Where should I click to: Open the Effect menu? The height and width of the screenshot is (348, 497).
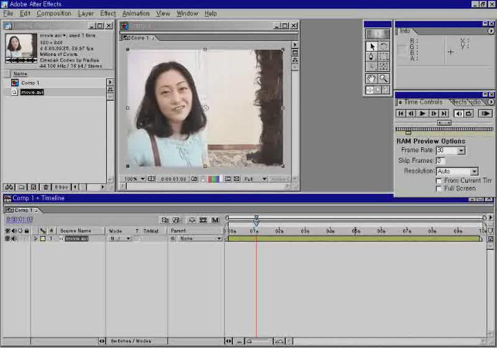108,13
